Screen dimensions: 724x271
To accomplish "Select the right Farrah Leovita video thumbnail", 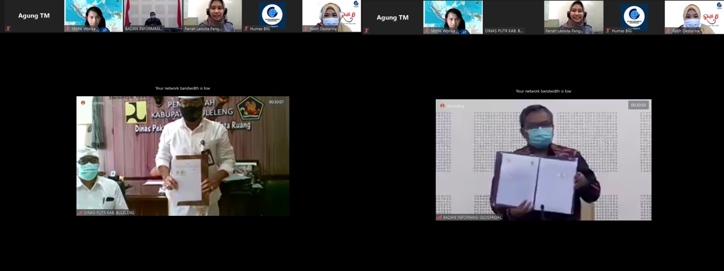I will (x=573, y=17).
